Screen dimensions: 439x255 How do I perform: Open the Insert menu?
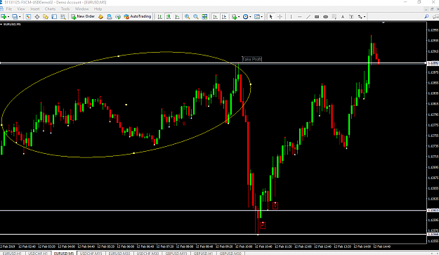[35, 9]
